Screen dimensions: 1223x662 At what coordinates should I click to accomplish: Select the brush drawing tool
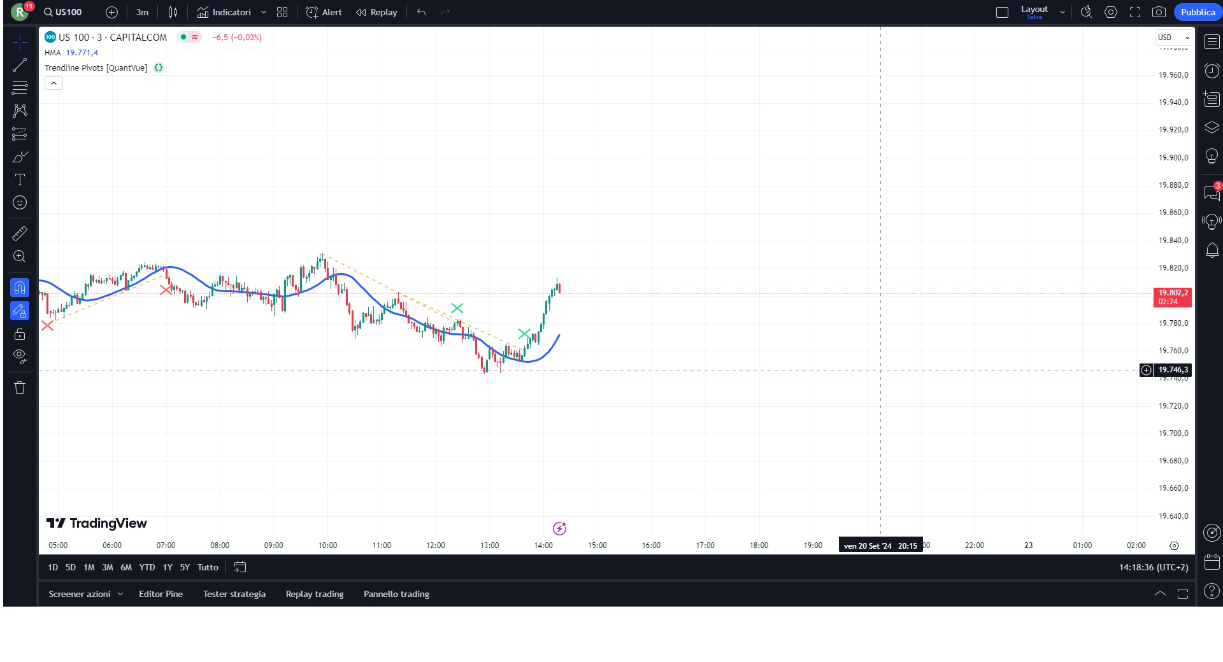pos(20,157)
